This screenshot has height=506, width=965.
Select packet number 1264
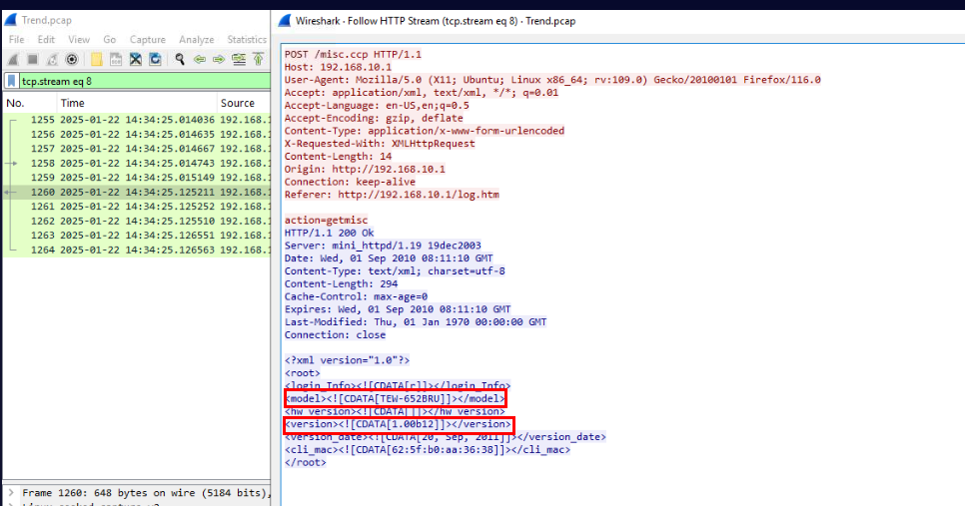[x=137, y=250]
